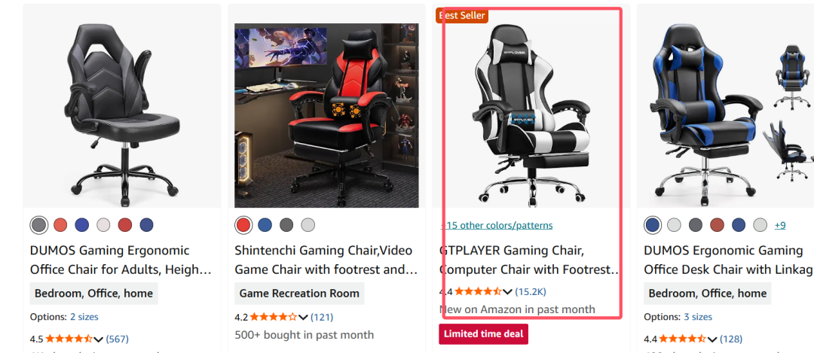Expand the rating chevron next to (567)

[98, 339]
